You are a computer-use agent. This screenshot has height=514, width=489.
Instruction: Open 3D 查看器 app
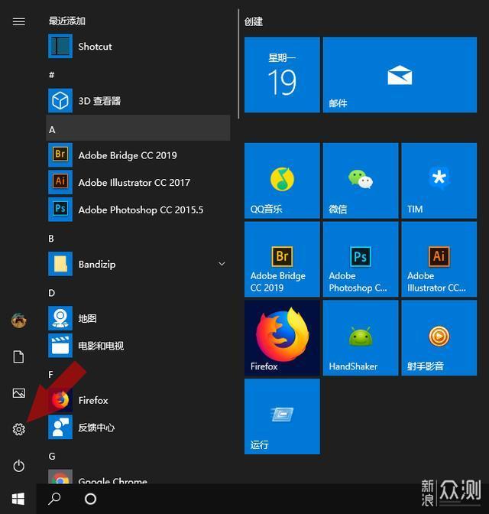[x=138, y=101]
